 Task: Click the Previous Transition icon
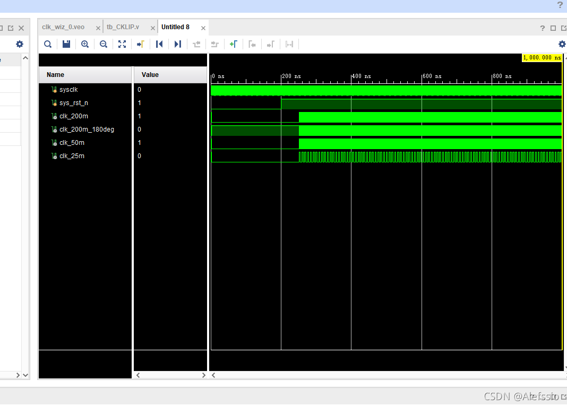click(x=196, y=44)
